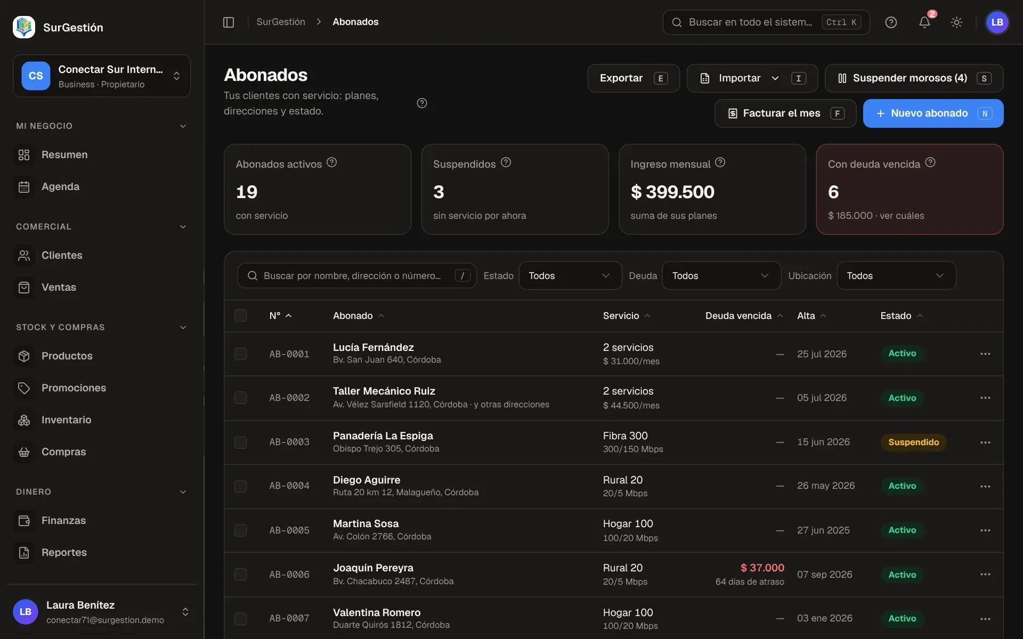1023x639 pixels.
Task: Show info icon for Ingreso mensual
Action: (720, 162)
